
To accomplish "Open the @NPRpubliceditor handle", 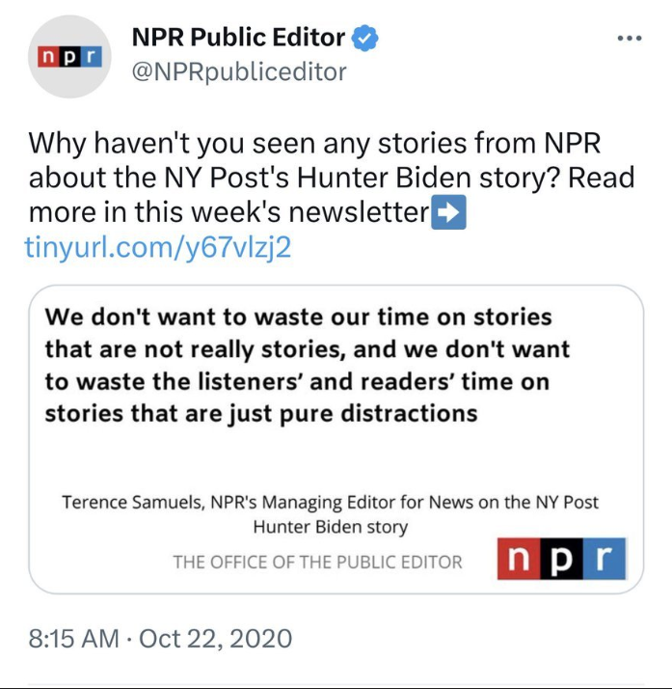I will click(239, 71).
